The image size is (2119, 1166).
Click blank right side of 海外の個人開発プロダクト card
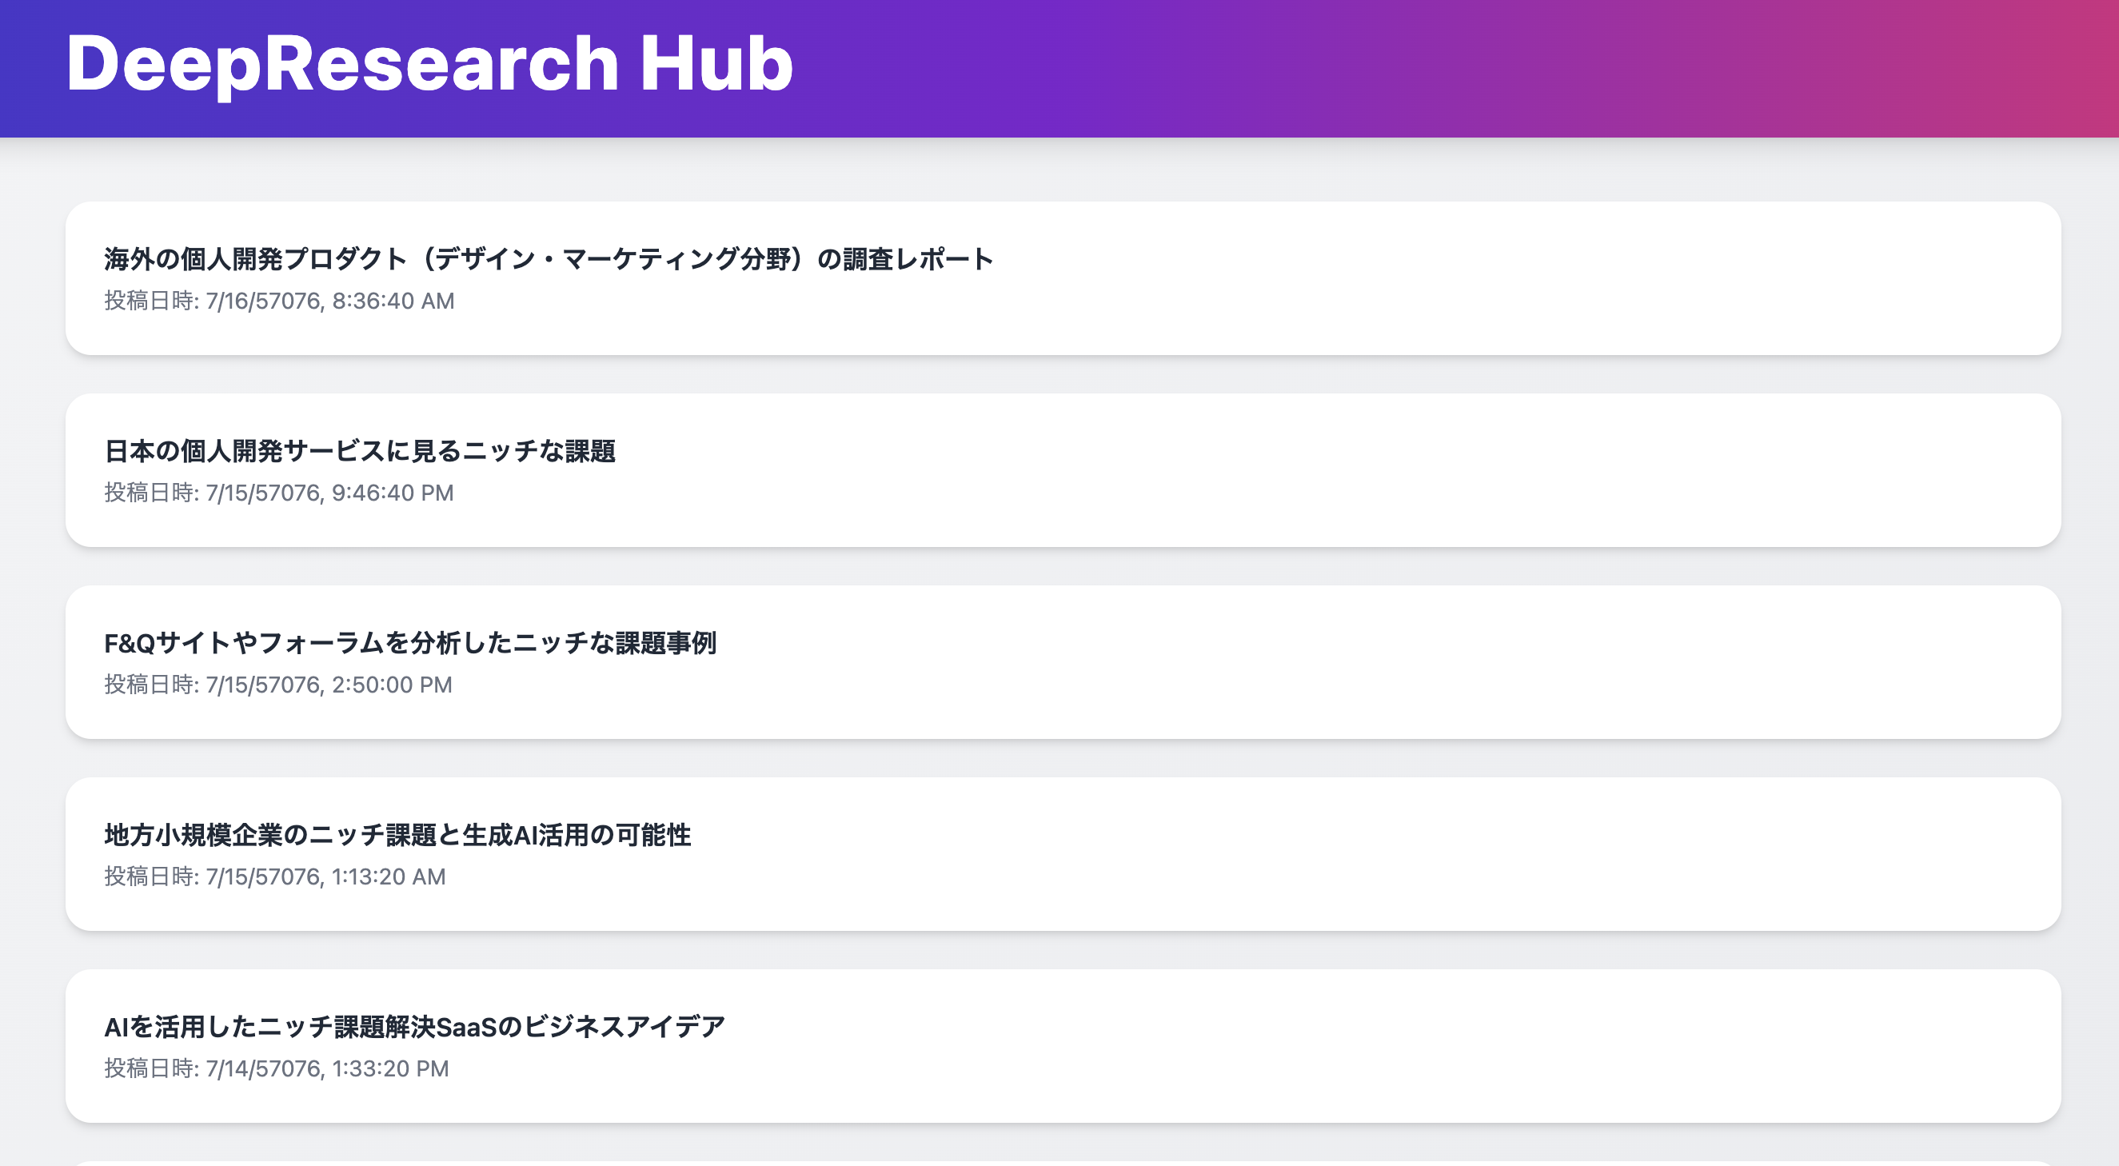(x=1563, y=278)
